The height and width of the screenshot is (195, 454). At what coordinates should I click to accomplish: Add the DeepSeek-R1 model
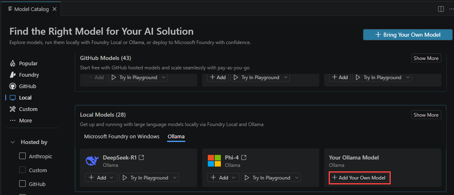pyautogui.click(x=98, y=177)
